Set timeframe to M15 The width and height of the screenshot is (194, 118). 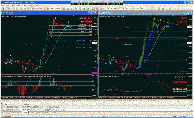tap(115, 9)
